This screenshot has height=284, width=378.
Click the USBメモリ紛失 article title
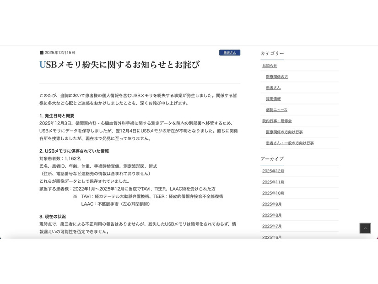119,65
